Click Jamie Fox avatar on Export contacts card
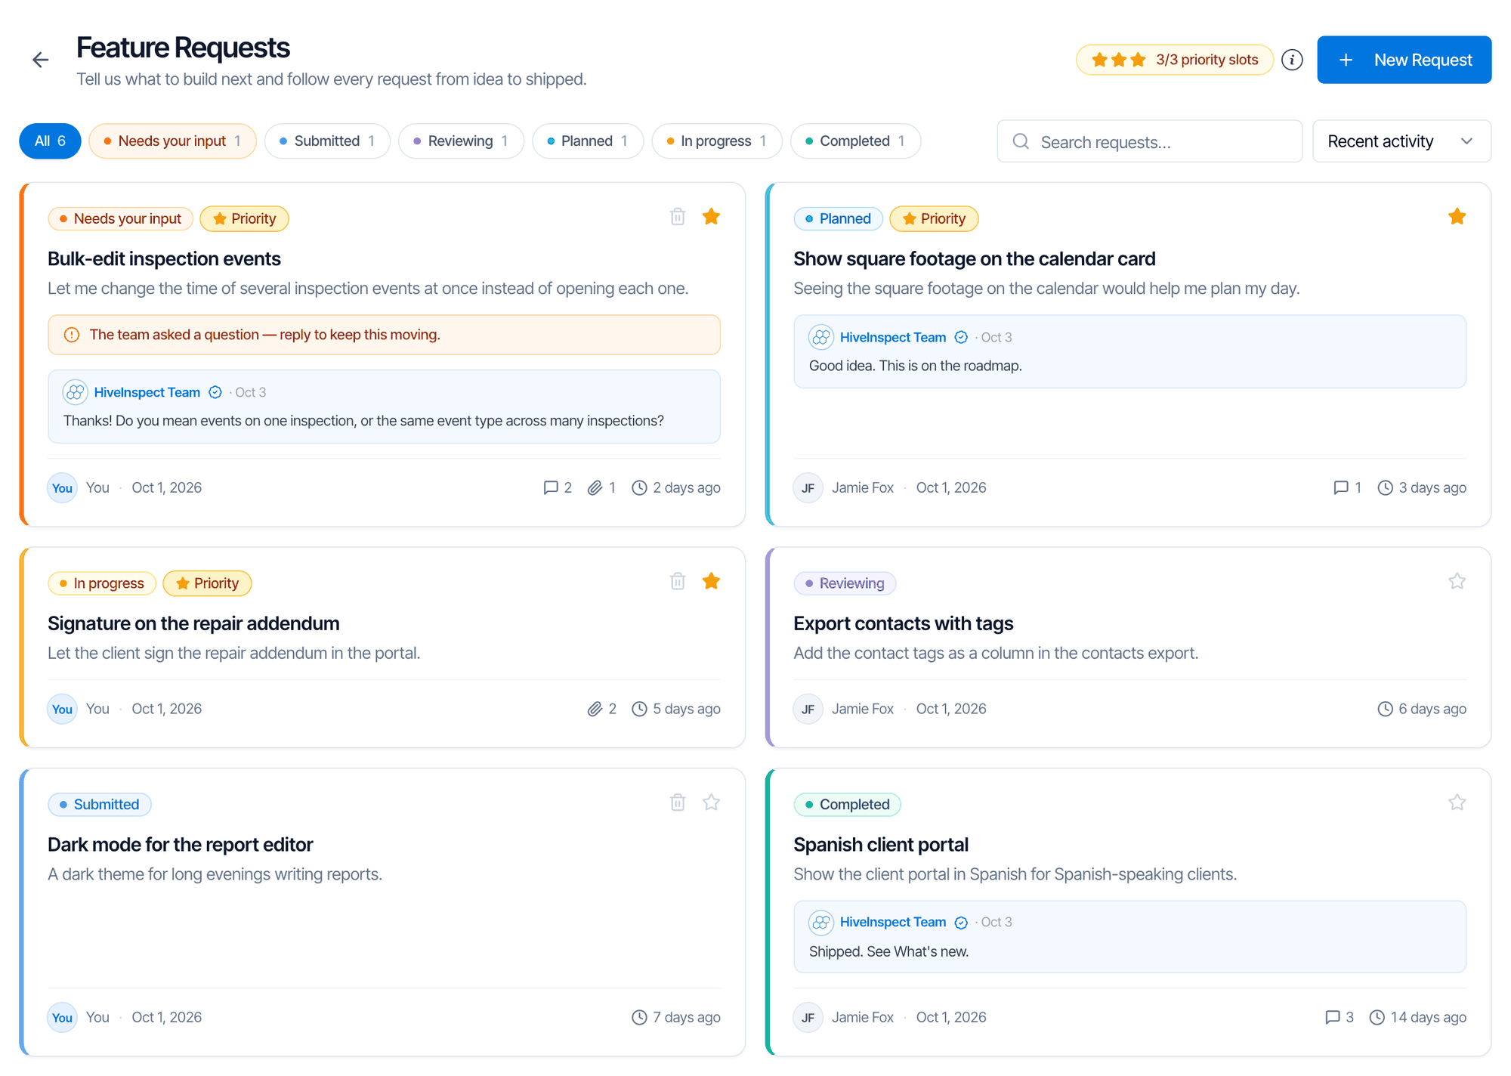This screenshot has width=1511, height=1076. coord(808,709)
